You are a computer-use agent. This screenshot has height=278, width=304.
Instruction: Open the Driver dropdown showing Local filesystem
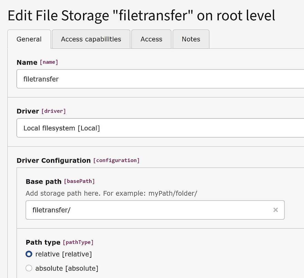(x=160, y=128)
